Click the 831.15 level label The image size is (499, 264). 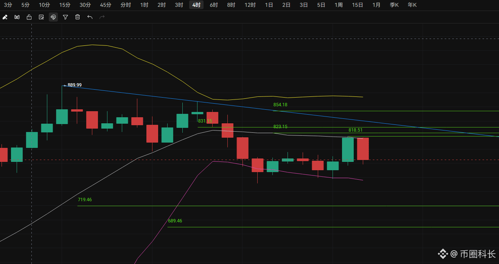pos(205,121)
